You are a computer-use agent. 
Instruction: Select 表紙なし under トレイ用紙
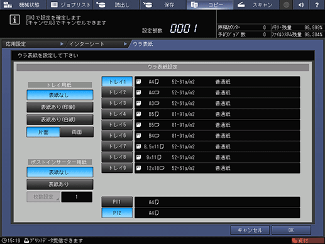[60, 95]
